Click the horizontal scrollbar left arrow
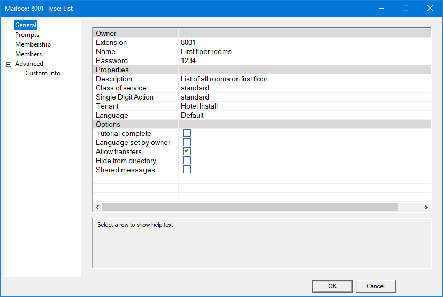443x297 pixels. click(97, 207)
